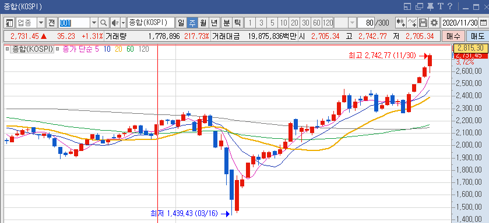Toggle the side panel icon at toolbar start
489x223 pixels.
[x=10, y=23]
